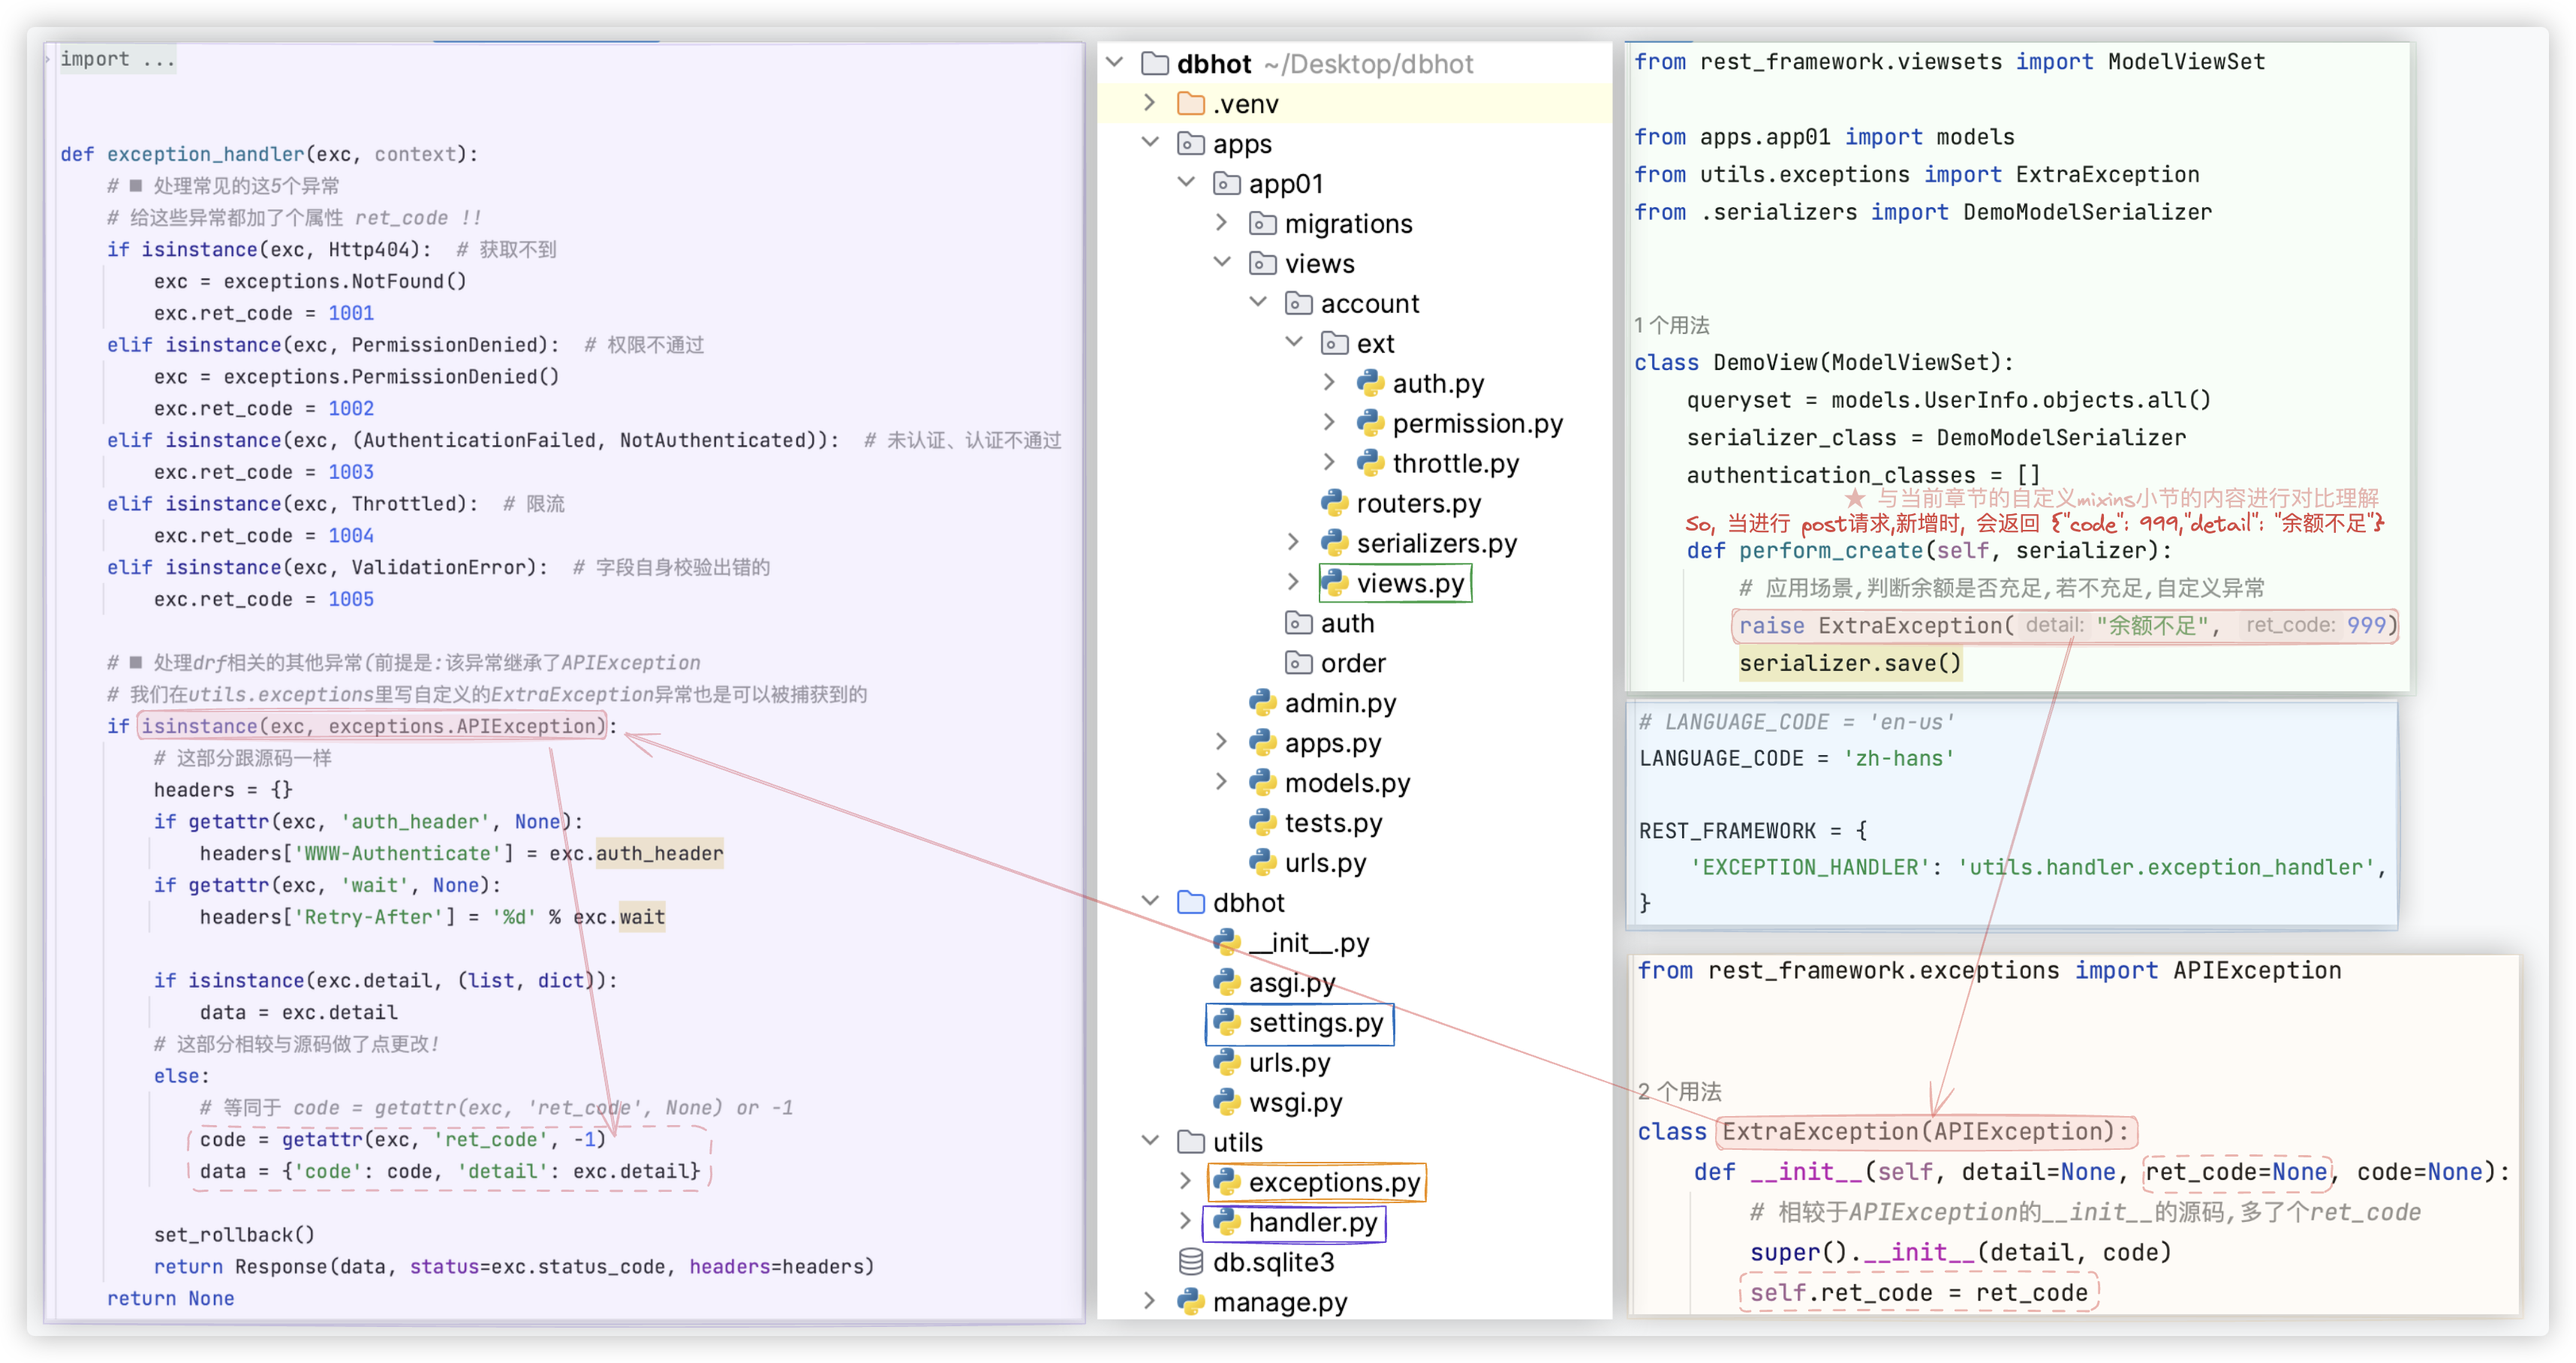2576x1363 pixels.
Task: Click the Python icon beside manage.py
Action: [x=1190, y=1302]
